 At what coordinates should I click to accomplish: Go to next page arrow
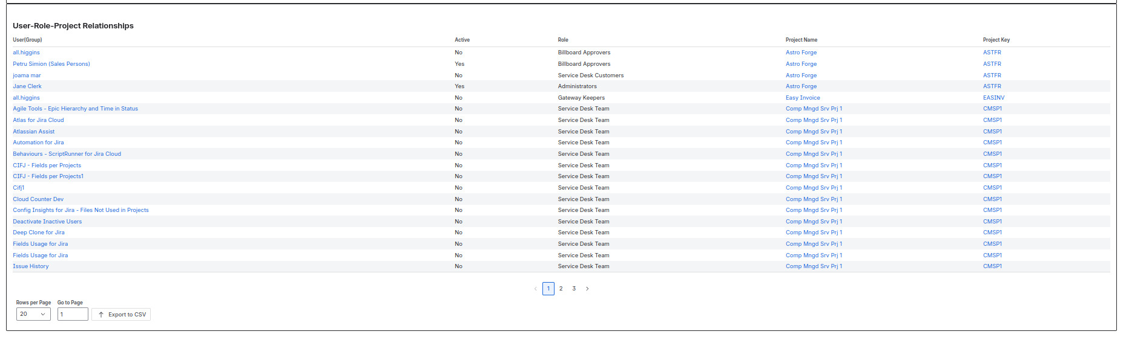(587, 289)
